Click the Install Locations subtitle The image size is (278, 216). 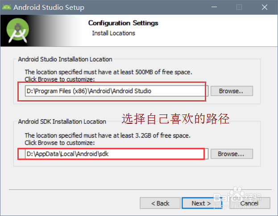(113, 33)
